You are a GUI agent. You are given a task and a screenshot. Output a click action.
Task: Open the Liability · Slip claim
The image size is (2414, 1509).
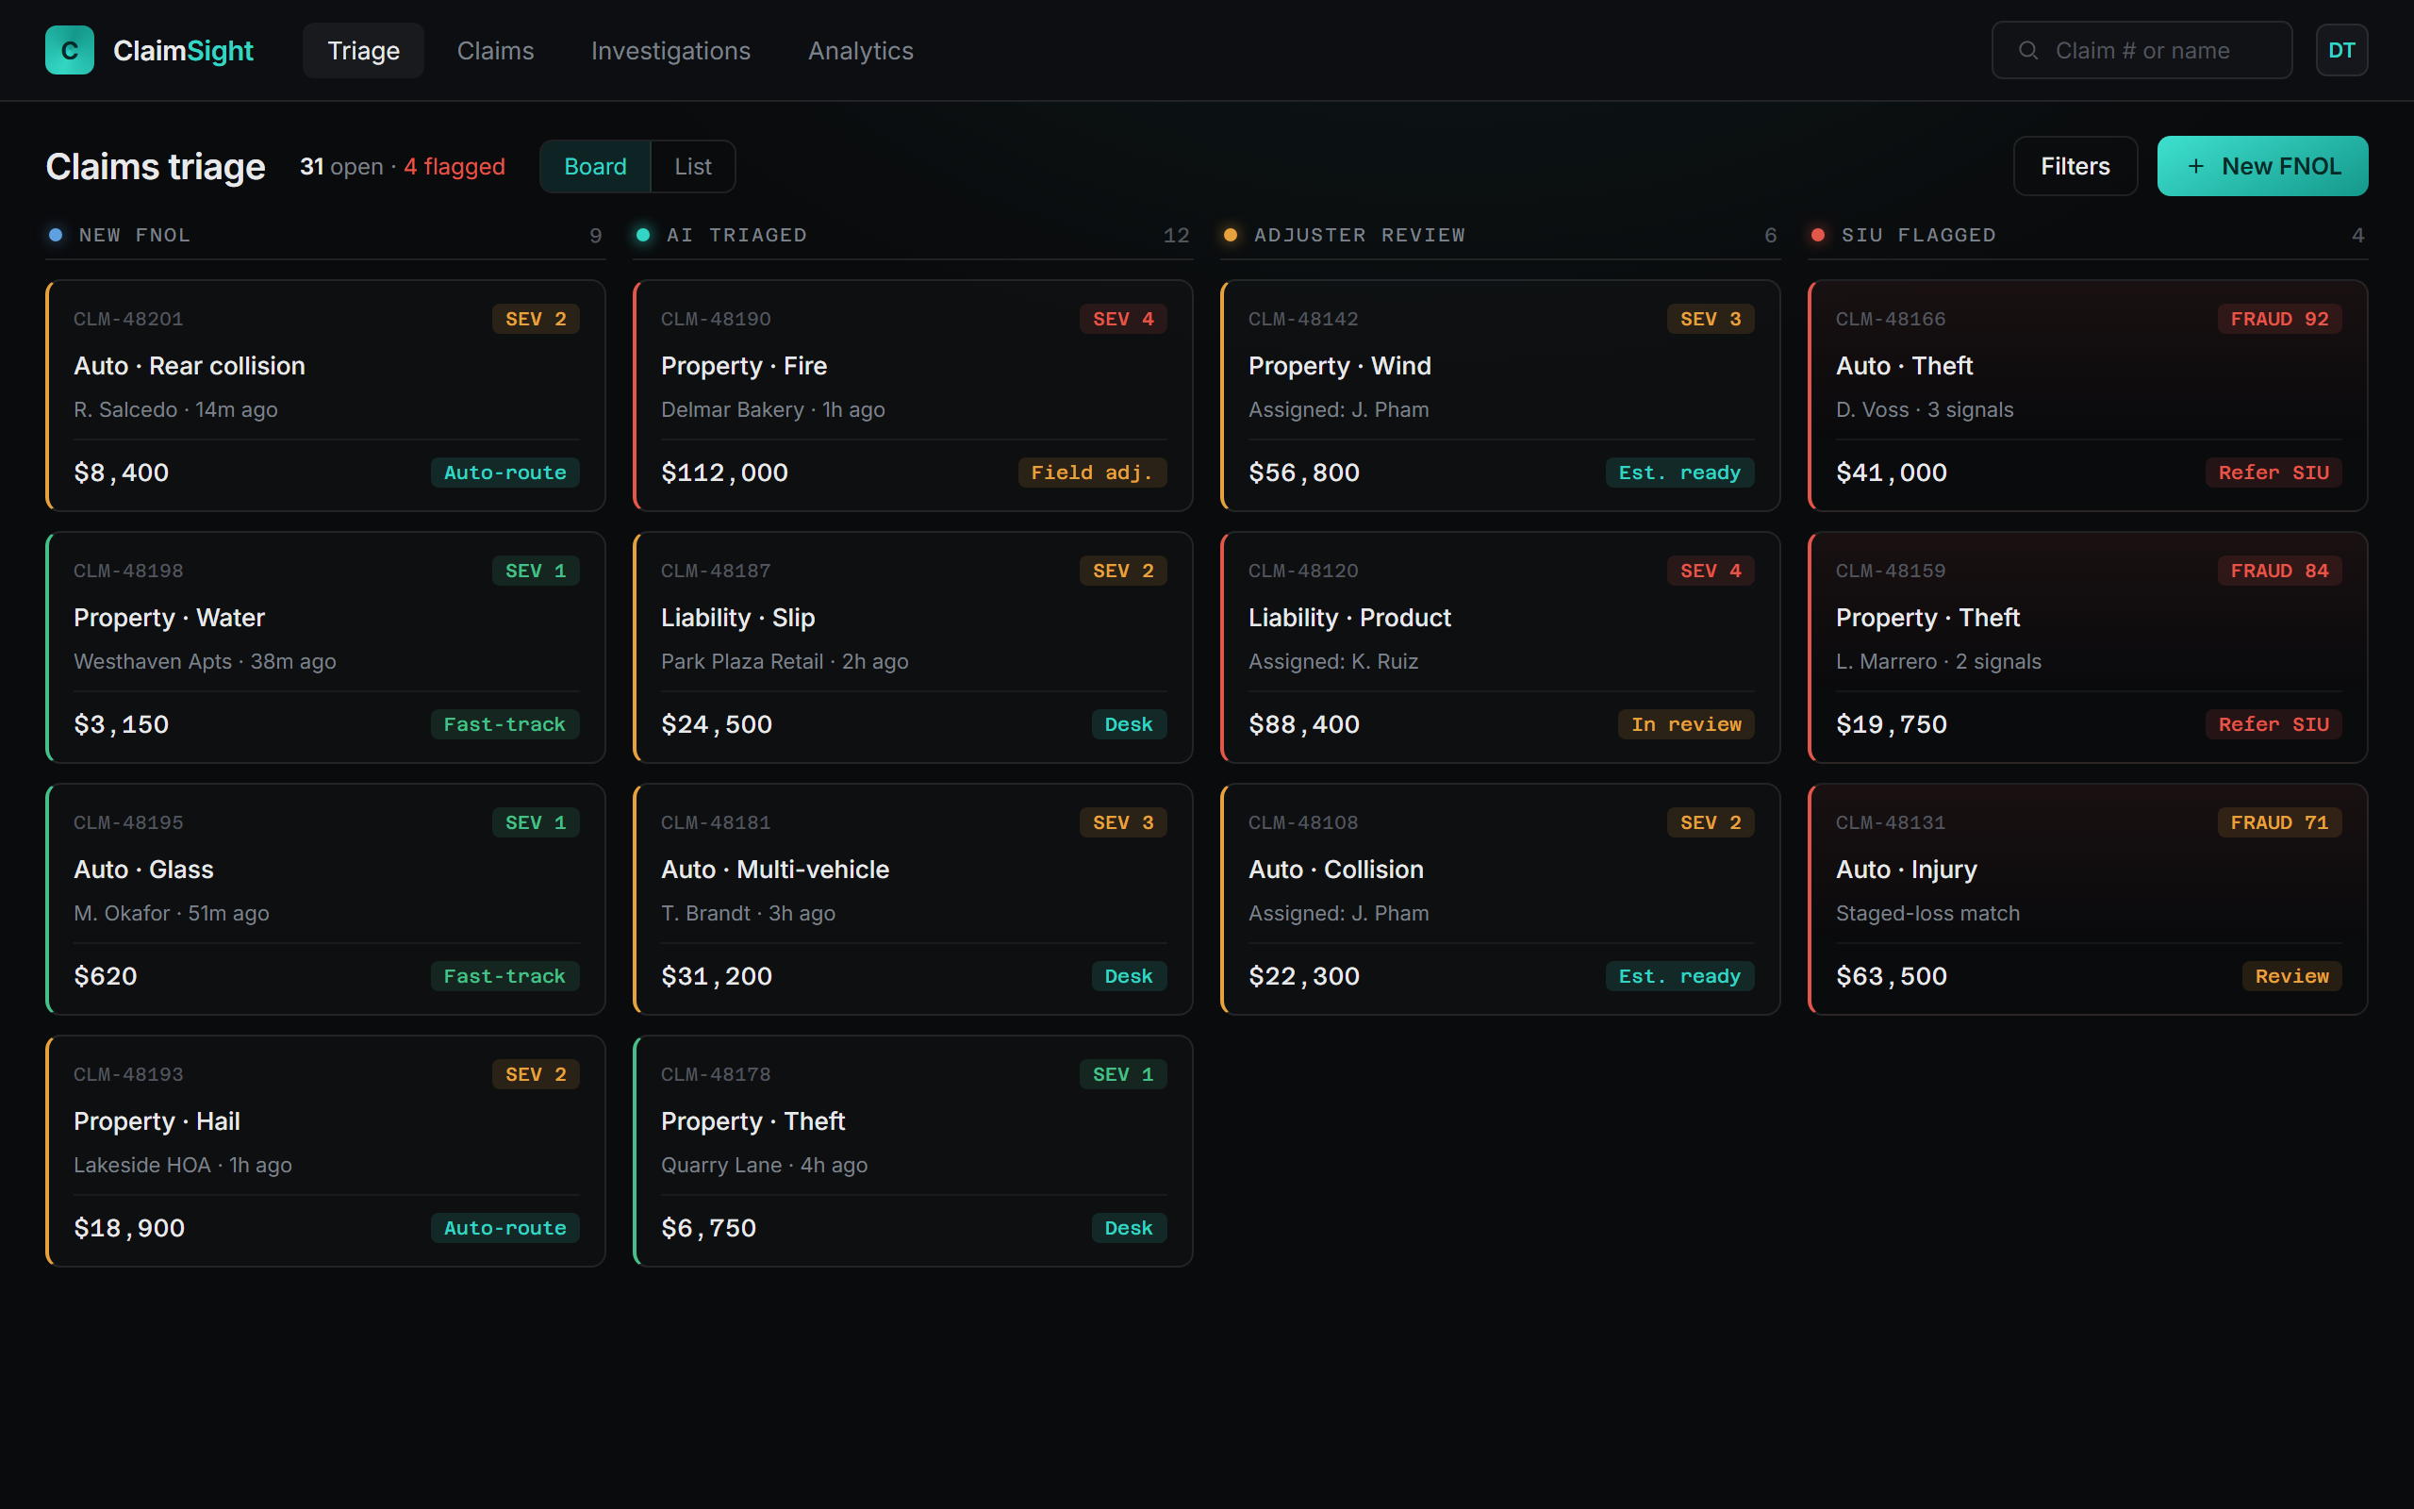point(913,648)
